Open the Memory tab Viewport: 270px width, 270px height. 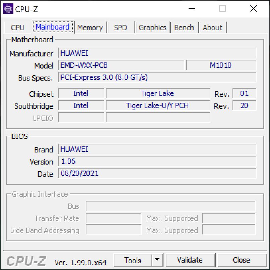90,28
